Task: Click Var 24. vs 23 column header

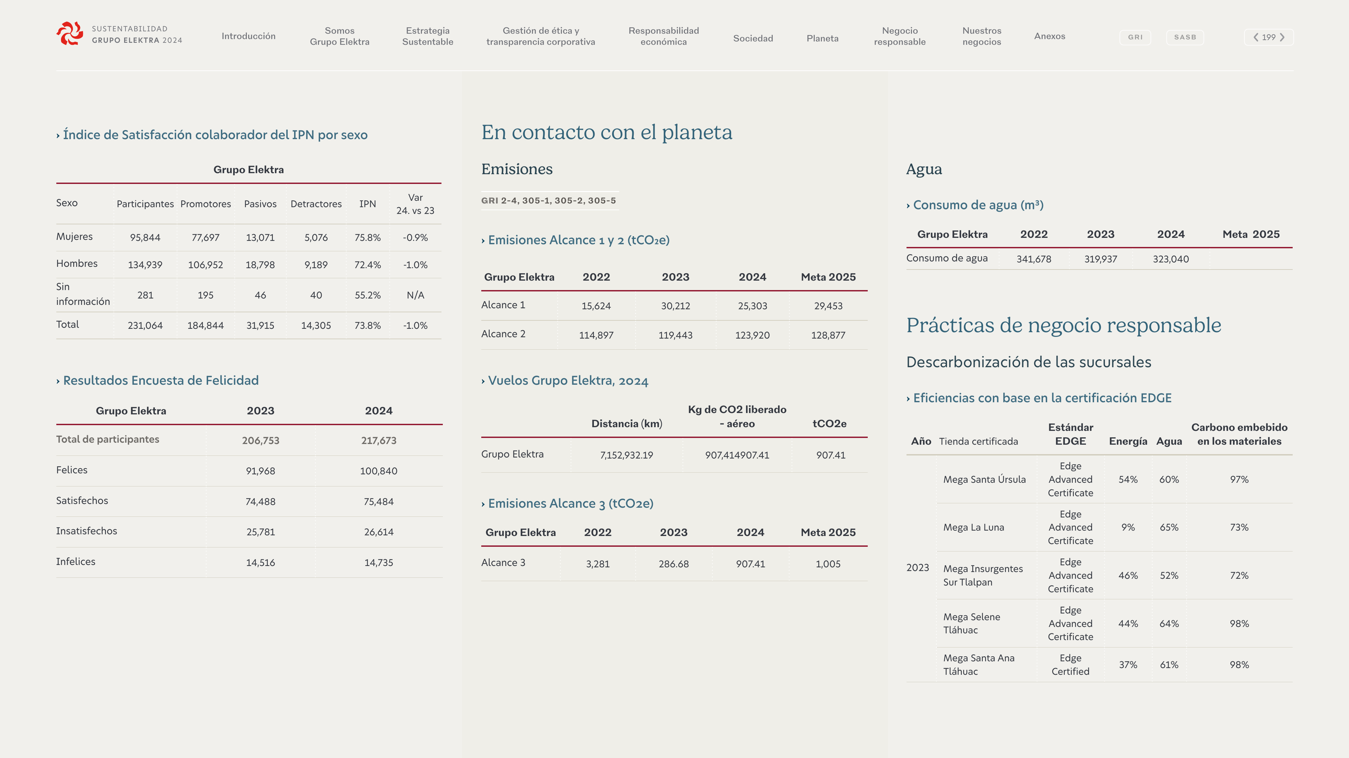Action: pos(415,204)
